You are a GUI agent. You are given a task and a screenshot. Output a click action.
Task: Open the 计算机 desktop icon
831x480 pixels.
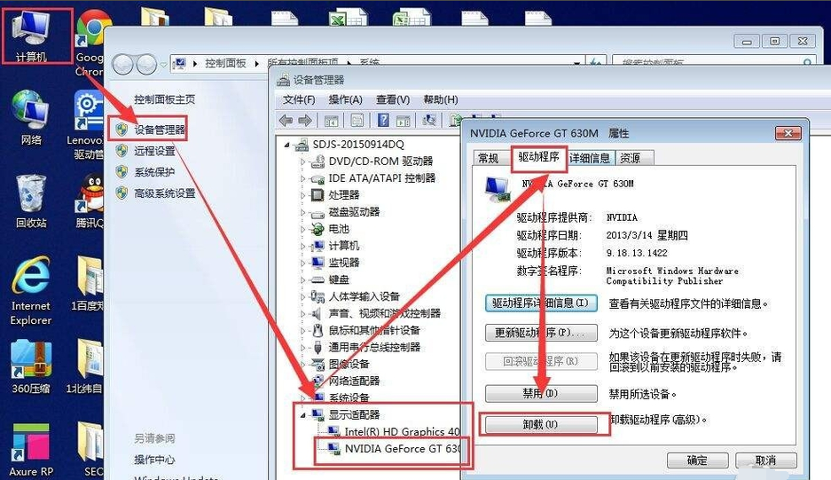(31, 35)
